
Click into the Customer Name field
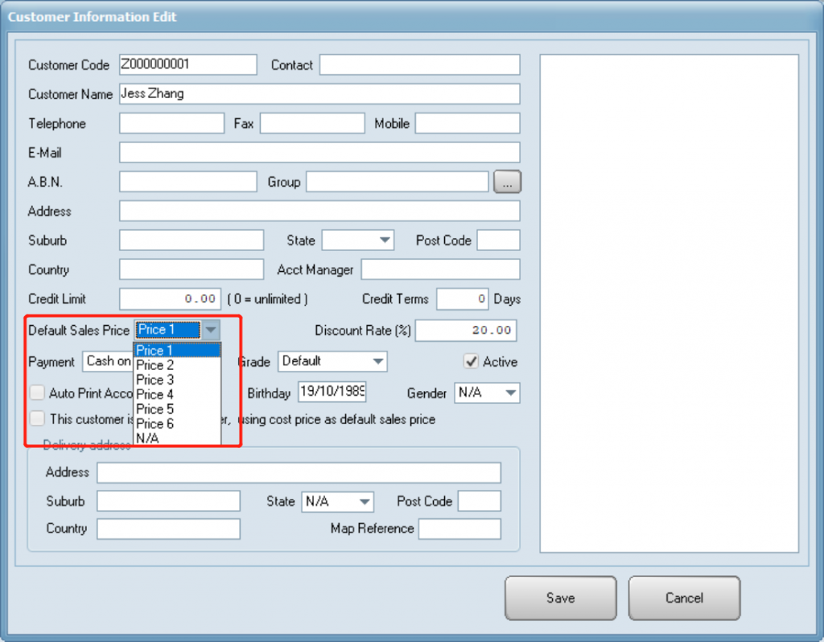(x=319, y=94)
